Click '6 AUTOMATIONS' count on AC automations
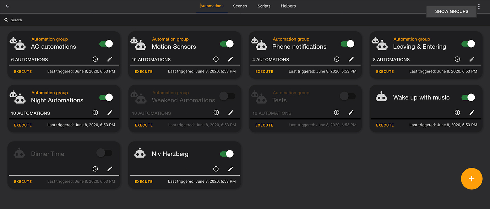Screen dimensions: 490x209 (x=29, y=60)
